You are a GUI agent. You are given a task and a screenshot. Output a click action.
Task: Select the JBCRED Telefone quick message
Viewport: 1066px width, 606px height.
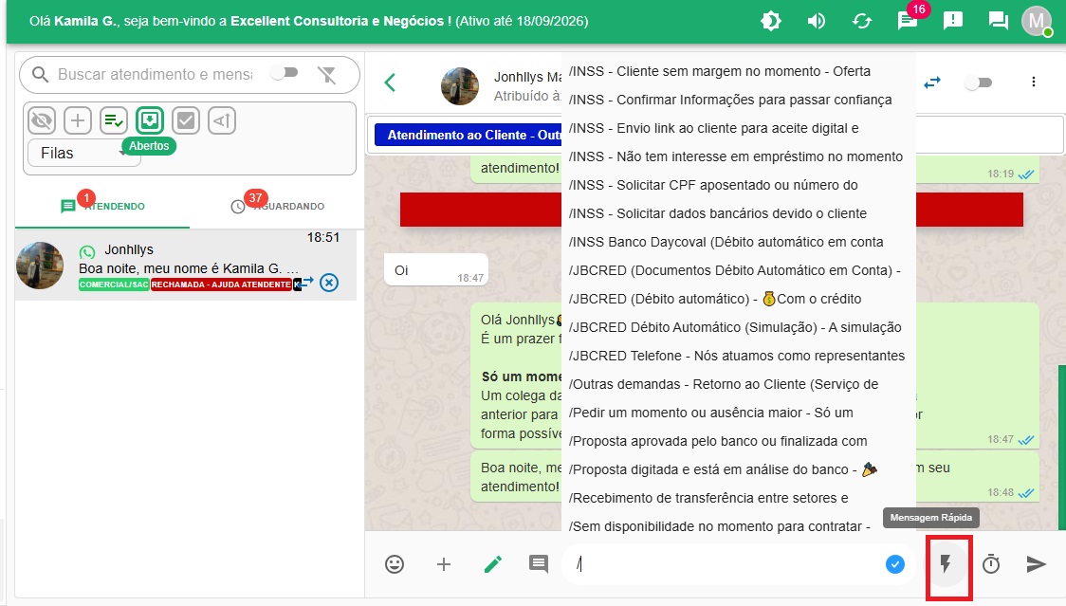(736, 356)
